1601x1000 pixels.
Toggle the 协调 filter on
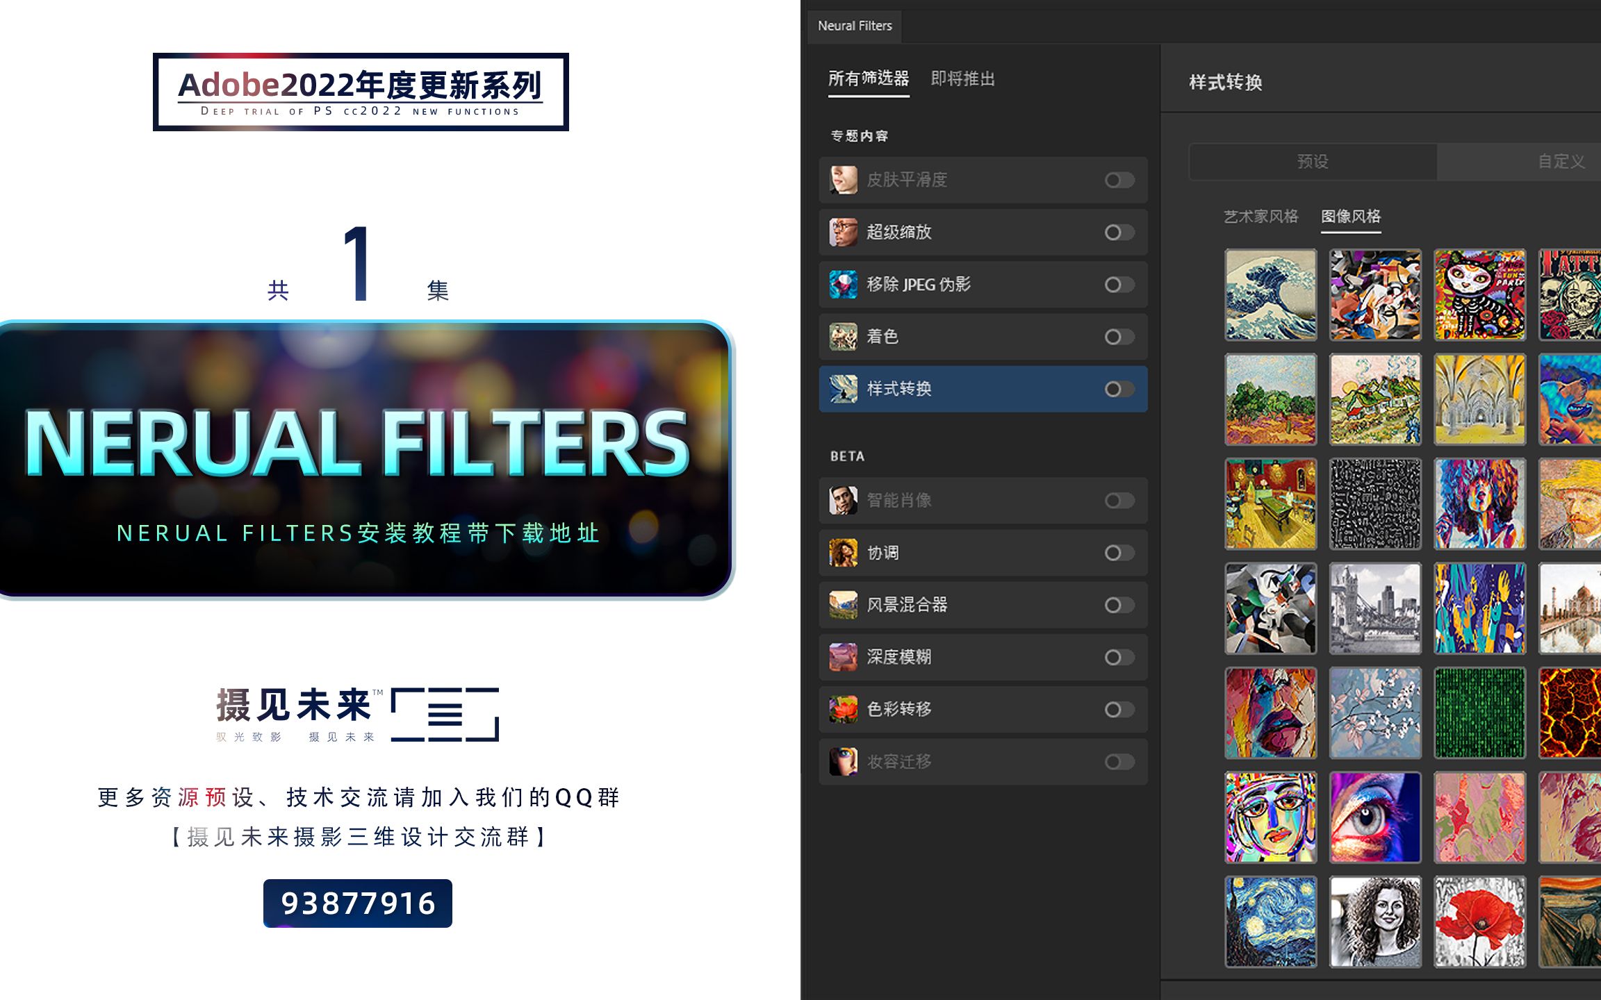click(x=1118, y=553)
